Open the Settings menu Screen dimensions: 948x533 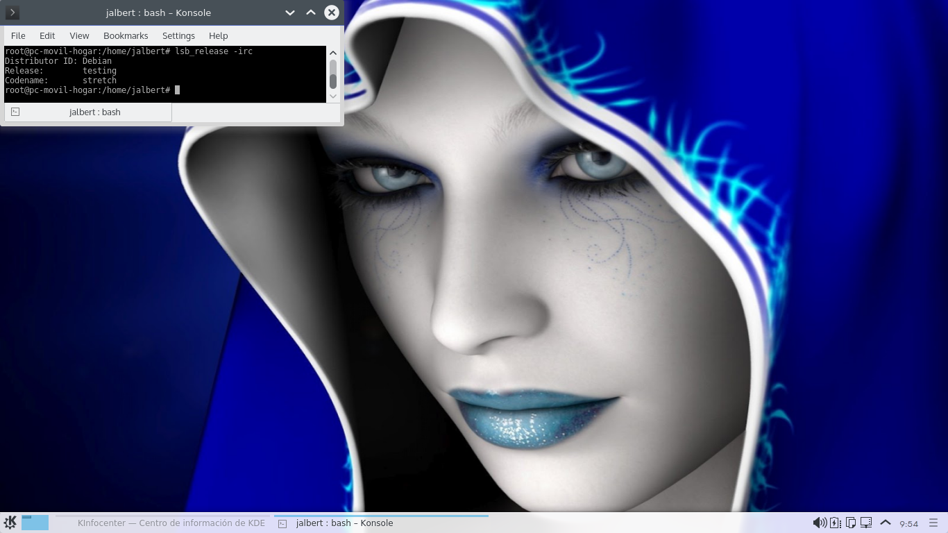[x=178, y=35]
